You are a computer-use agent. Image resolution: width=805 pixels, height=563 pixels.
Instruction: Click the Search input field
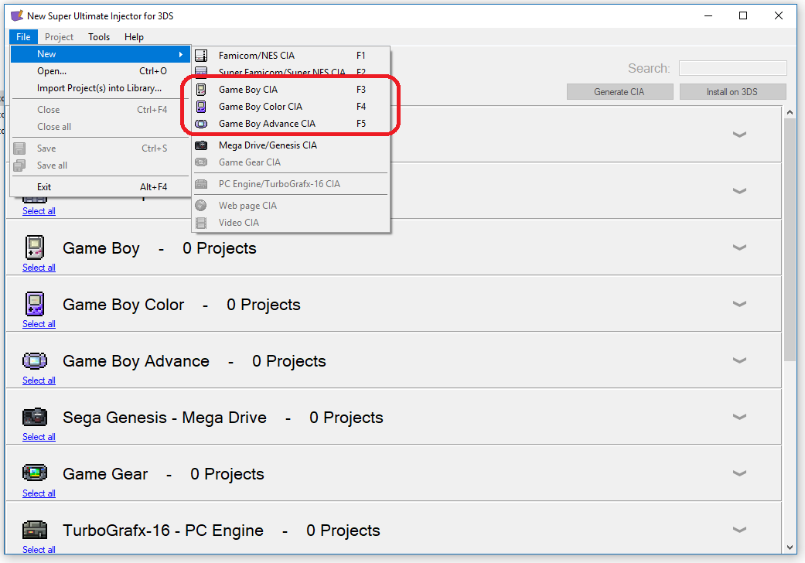tap(732, 68)
